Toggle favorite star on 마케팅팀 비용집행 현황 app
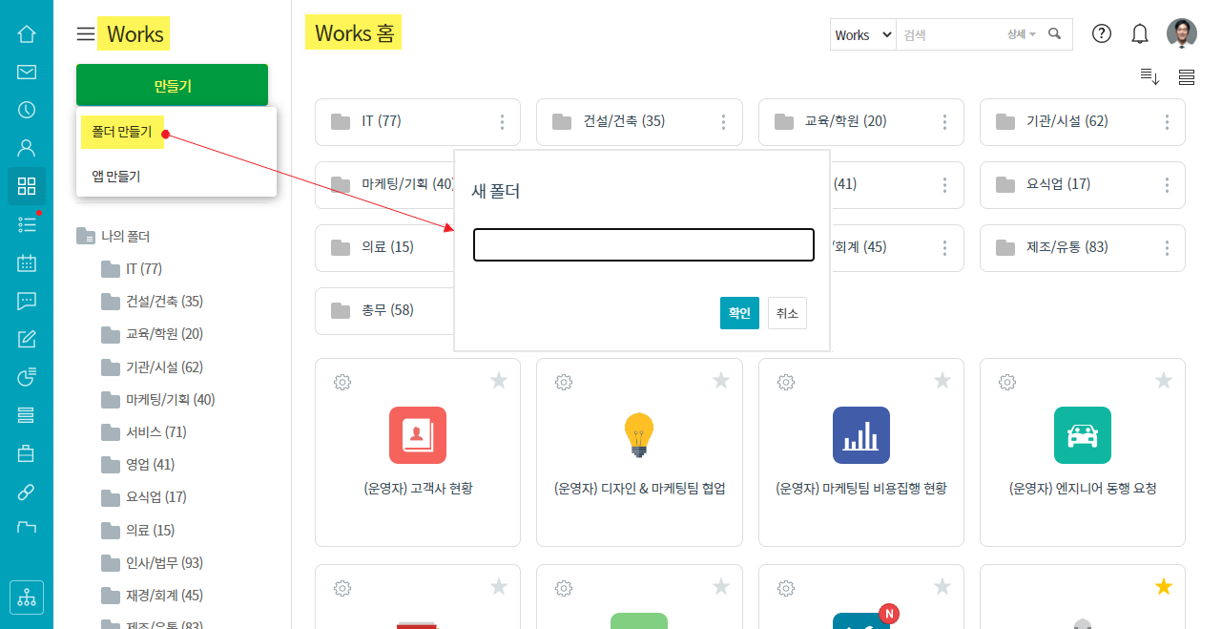This screenshot has height=629, width=1222. pos(942,381)
